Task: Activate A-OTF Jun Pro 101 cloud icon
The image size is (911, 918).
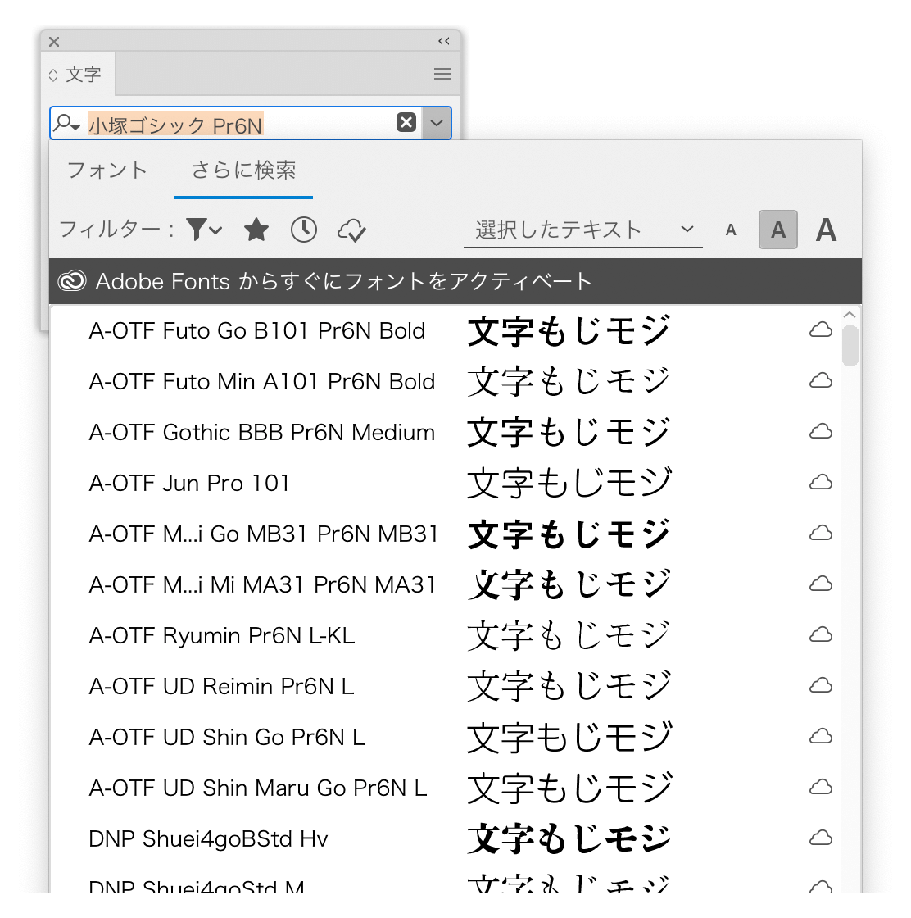Action: 820,483
